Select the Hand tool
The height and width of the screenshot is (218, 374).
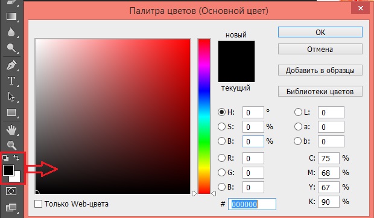(x=11, y=130)
